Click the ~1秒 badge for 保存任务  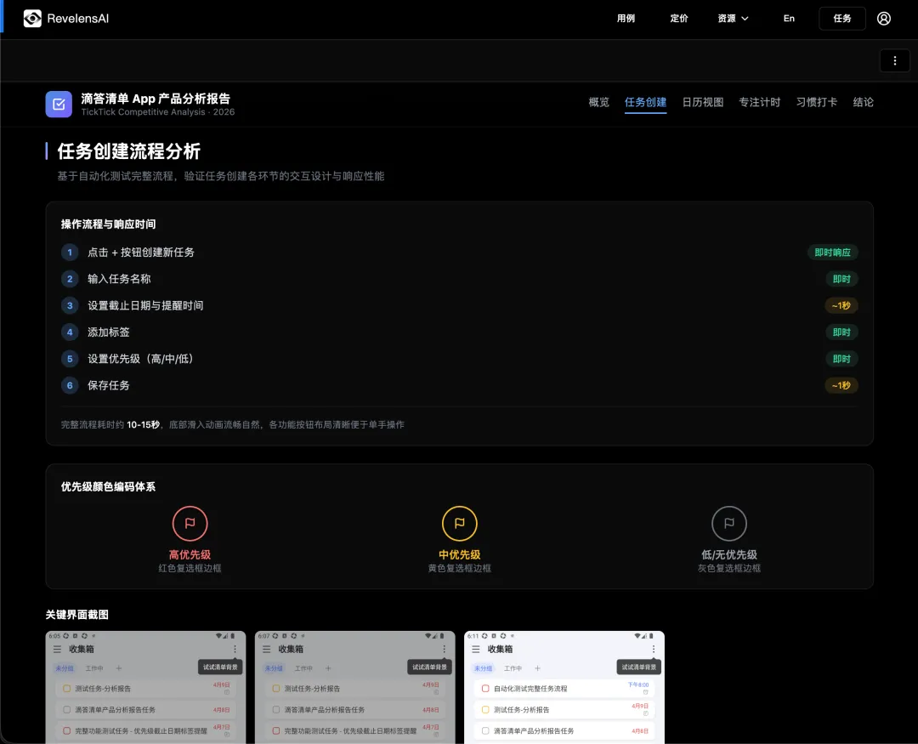(x=841, y=385)
